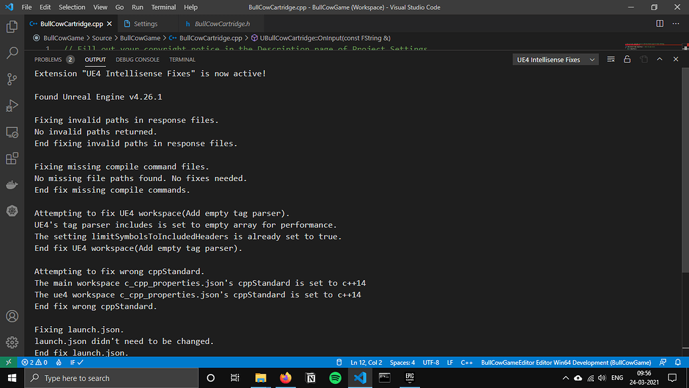The height and width of the screenshot is (388, 689).
Task: Switch to the DEBUG CONSOLE tab
Action: (x=137, y=59)
